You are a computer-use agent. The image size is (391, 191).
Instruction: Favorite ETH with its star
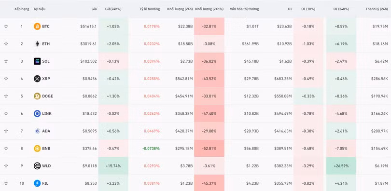[x=6, y=43]
